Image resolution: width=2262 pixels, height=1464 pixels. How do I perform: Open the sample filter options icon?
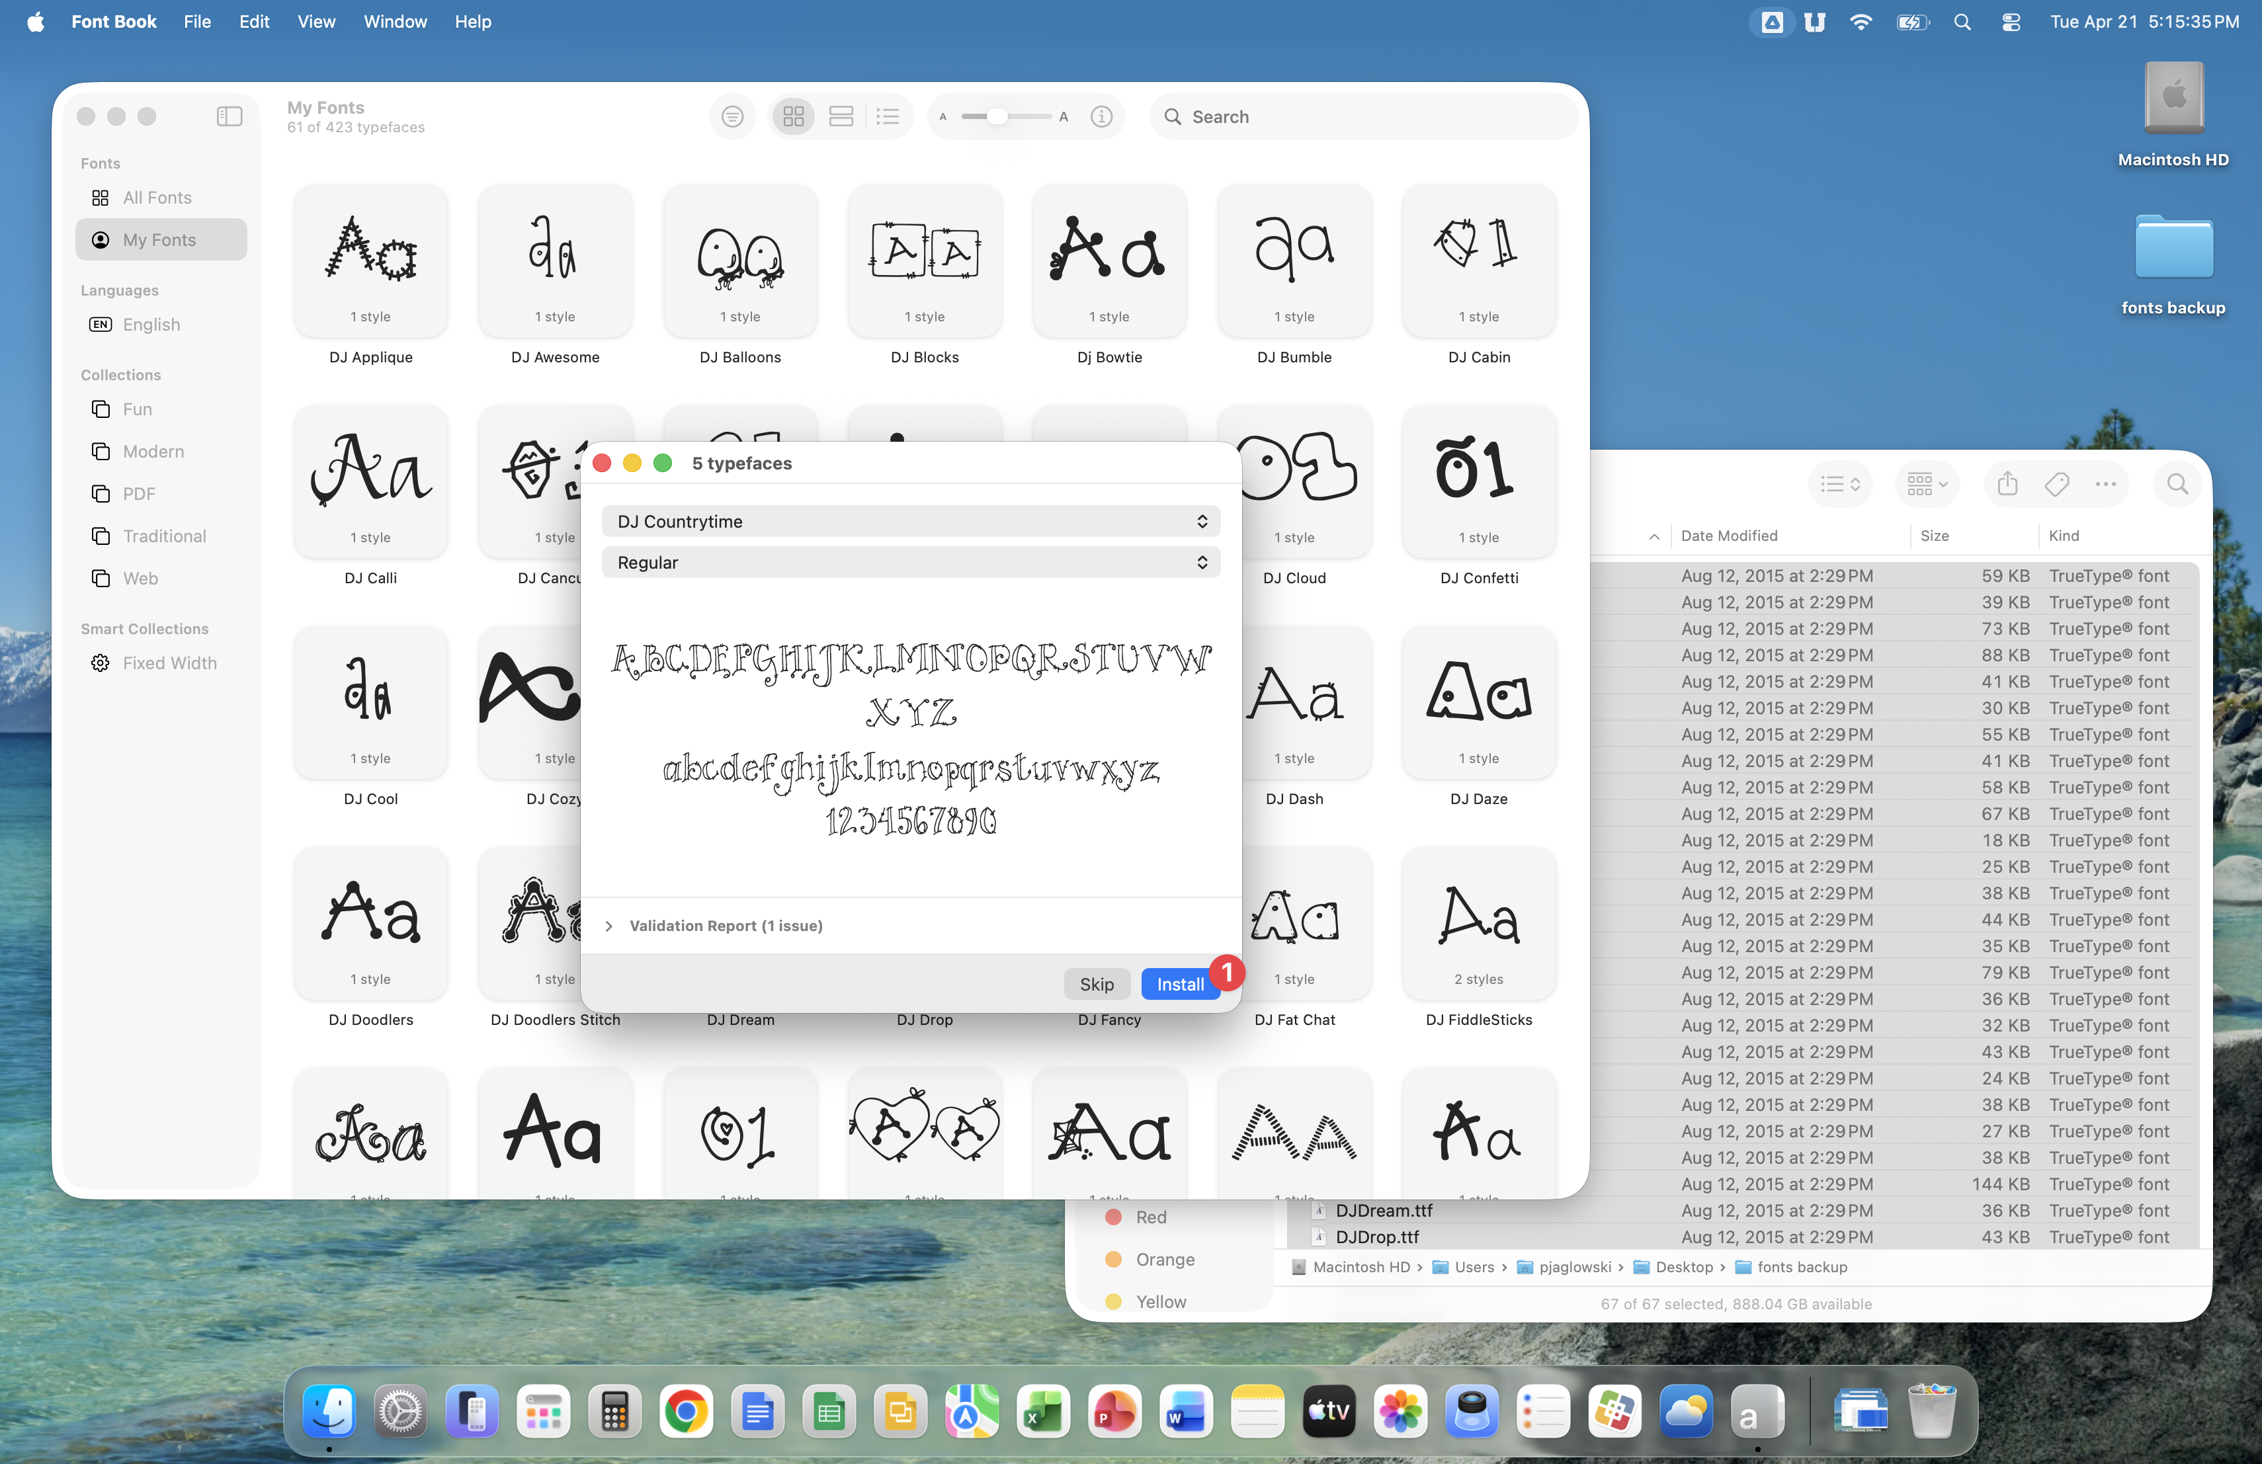click(732, 116)
